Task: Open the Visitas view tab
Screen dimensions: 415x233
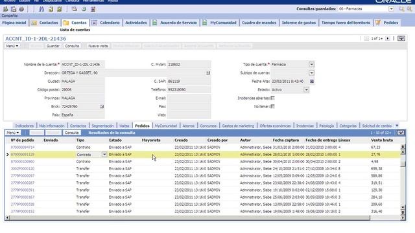Action: [124, 126]
